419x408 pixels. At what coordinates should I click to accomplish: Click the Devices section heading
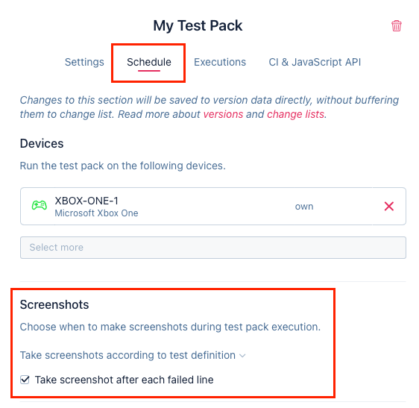pyautogui.click(x=42, y=143)
